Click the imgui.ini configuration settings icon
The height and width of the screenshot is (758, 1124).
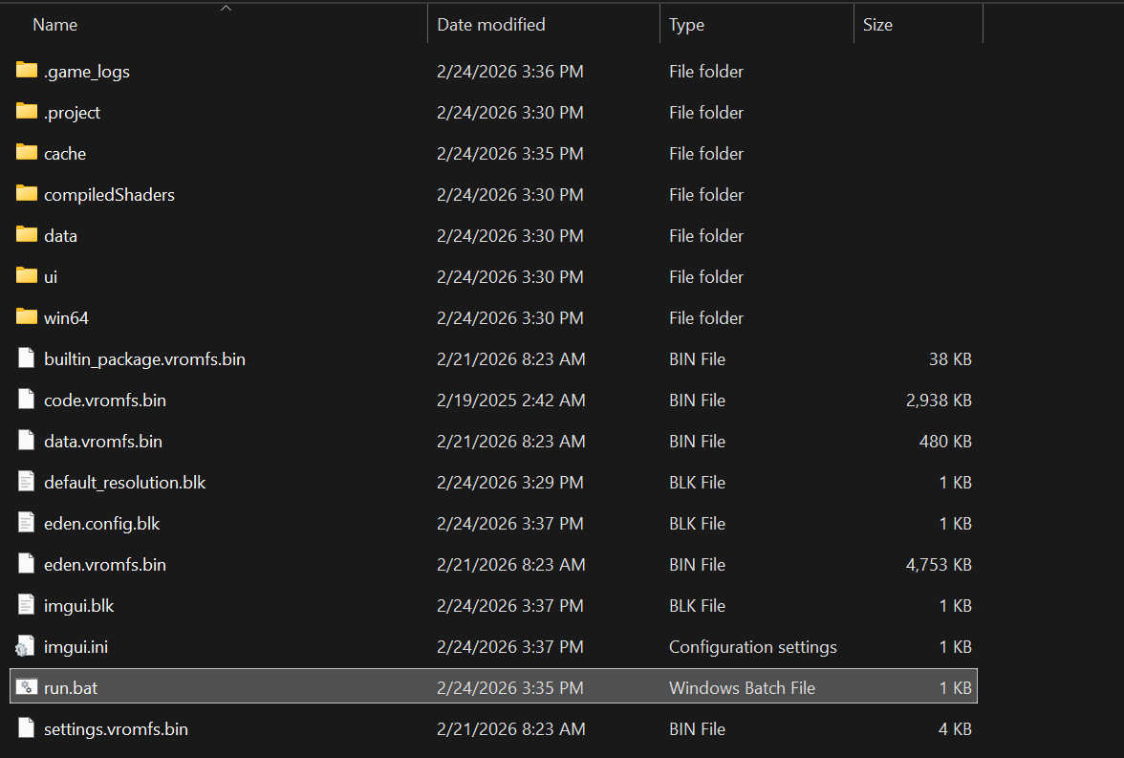pyautogui.click(x=26, y=646)
